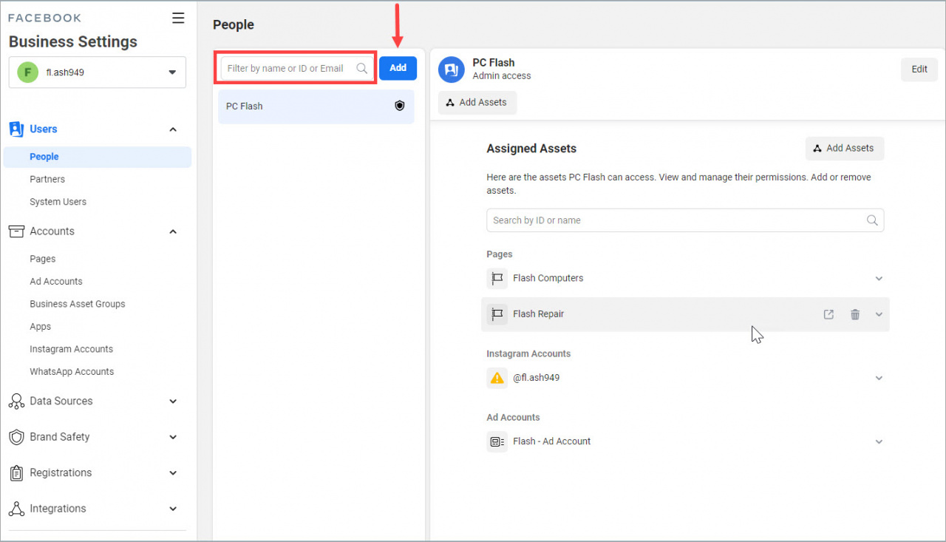Collapse the Accounts section chevron
This screenshot has height=542, width=946.
[173, 231]
